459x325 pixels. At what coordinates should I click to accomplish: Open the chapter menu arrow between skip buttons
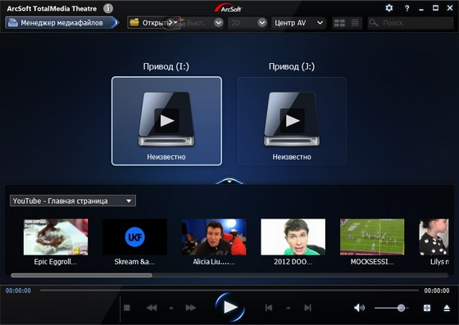click(288, 308)
